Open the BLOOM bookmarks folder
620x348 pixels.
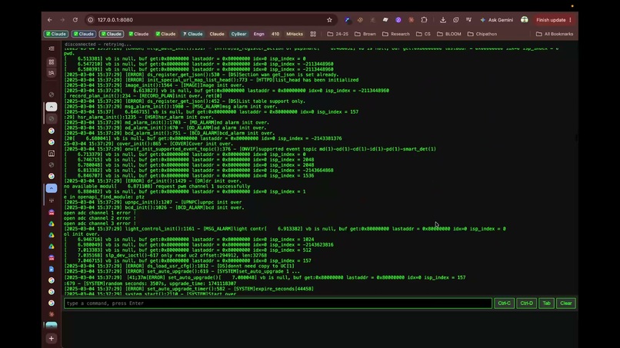pyautogui.click(x=448, y=34)
